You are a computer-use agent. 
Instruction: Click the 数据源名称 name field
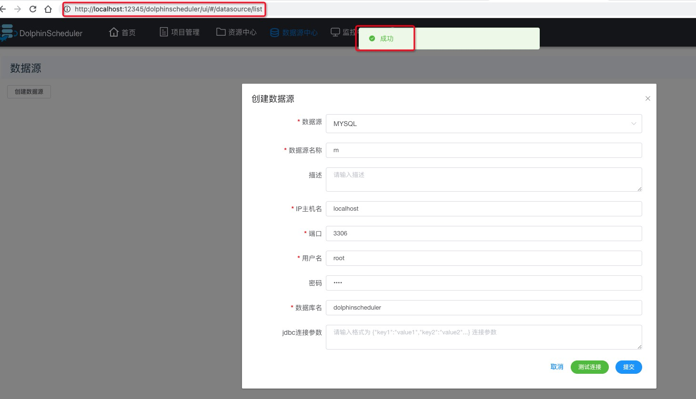point(484,150)
